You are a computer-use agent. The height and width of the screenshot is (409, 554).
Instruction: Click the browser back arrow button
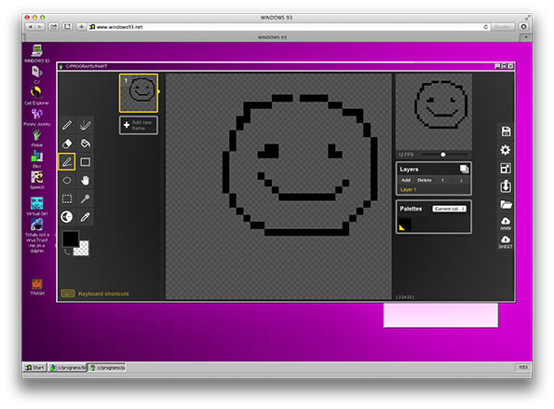(x=31, y=27)
